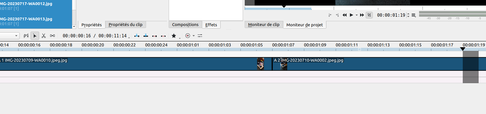Click the favorite effects star icon
Screen dimensions: 486x114
pyautogui.click(x=174, y=36)
